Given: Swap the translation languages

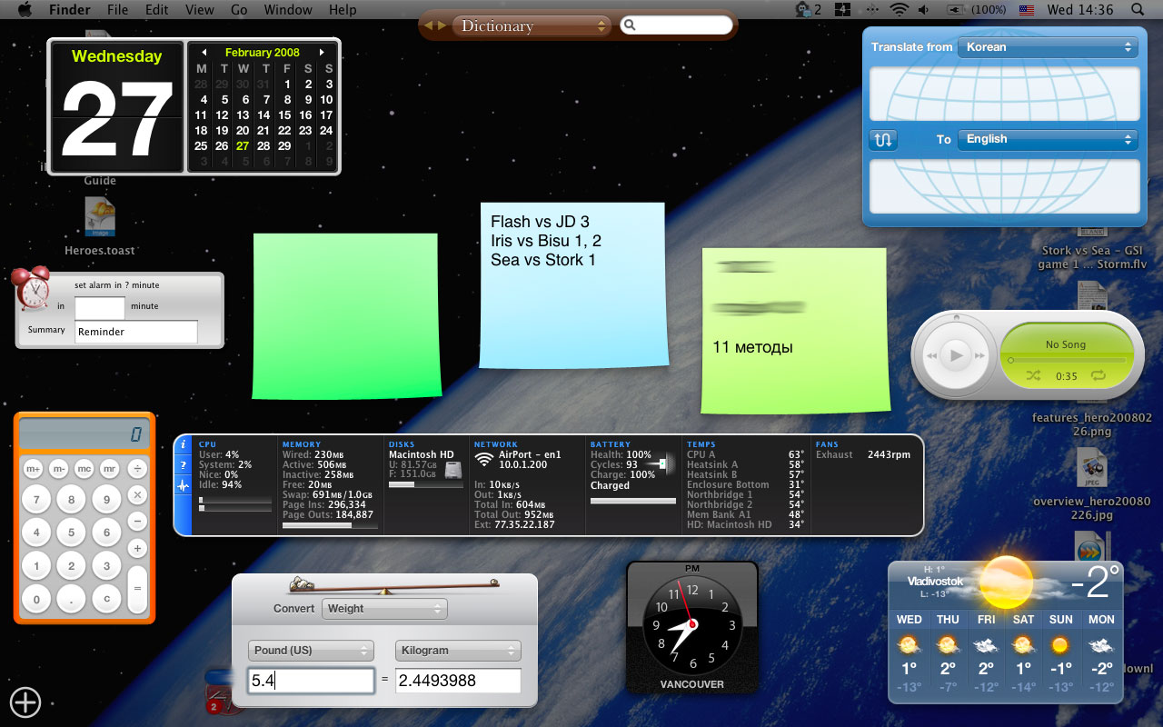Looking at the screenshot, I should 883,140.
